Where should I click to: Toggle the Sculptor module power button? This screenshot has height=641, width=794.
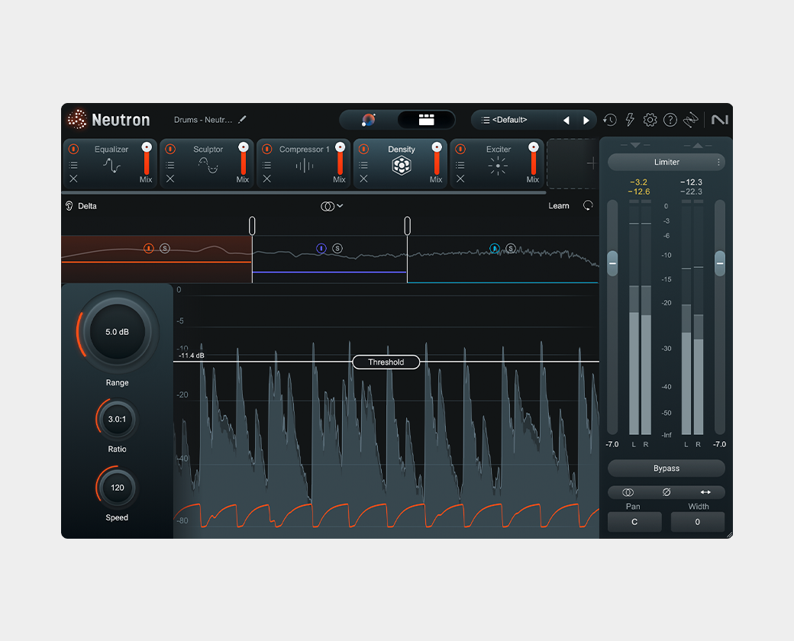pyautogui.click(x=170, y=149)
